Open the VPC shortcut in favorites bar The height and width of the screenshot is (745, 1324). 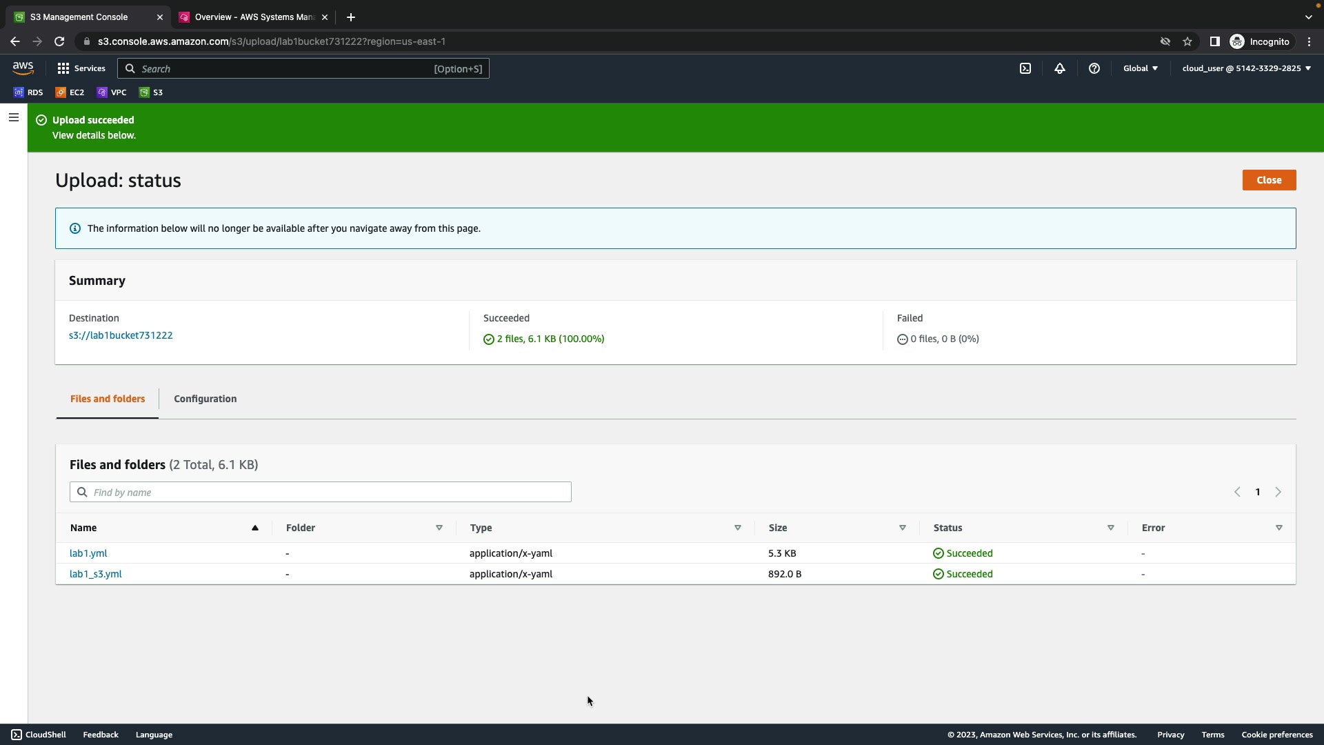(112, 92)
